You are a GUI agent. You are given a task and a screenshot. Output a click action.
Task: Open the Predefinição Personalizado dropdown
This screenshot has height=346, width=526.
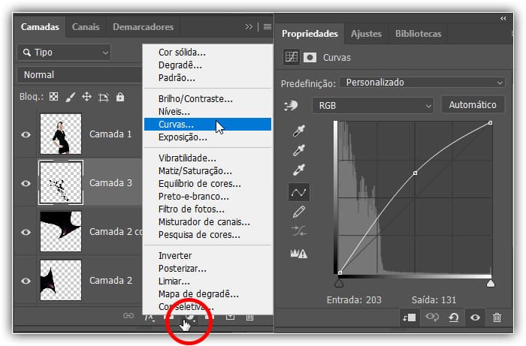tap(422, 83)
